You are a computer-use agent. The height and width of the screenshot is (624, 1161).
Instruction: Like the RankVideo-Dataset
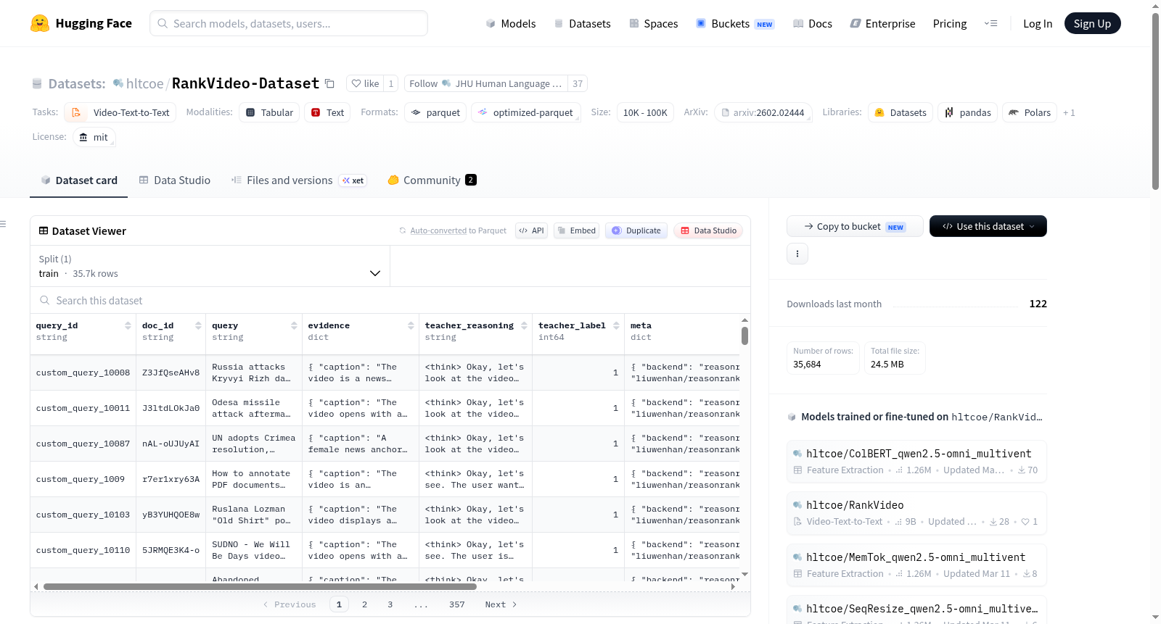[365, 83]
